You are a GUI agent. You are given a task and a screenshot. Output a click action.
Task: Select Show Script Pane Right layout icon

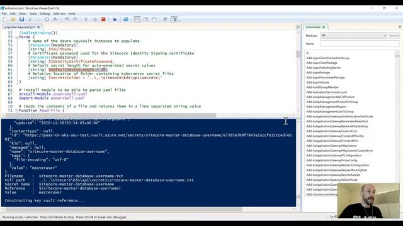pos(145,19)
